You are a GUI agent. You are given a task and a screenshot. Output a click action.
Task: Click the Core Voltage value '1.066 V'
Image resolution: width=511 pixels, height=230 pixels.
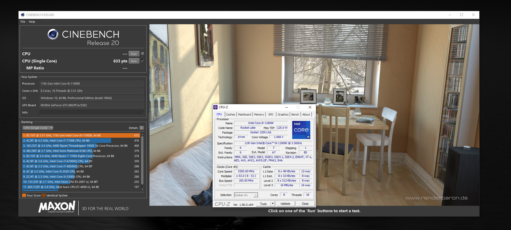[x=279, y=137]
